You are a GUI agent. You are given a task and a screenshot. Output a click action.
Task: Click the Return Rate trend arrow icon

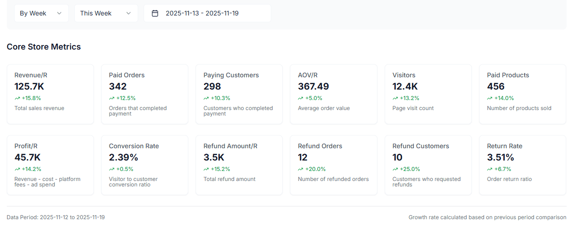[x=490, y=169]
